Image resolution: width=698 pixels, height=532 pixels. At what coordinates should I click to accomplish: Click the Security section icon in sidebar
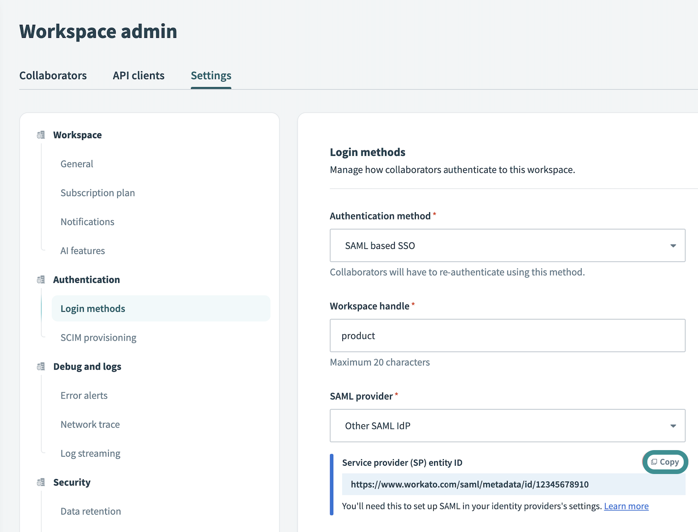pyautogui.click(x=41, y=482)
